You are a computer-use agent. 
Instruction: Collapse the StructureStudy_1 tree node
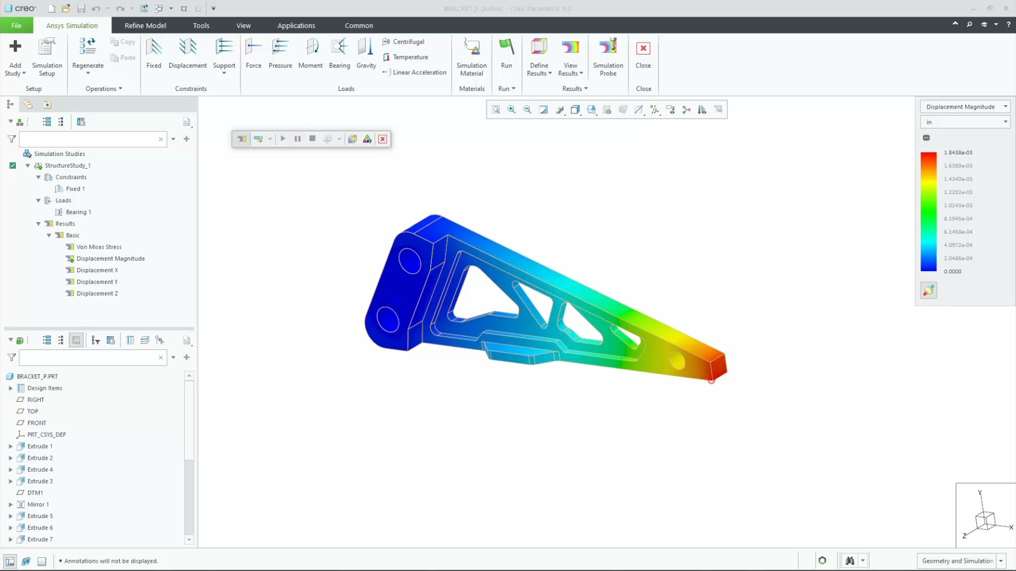(28, 165)
